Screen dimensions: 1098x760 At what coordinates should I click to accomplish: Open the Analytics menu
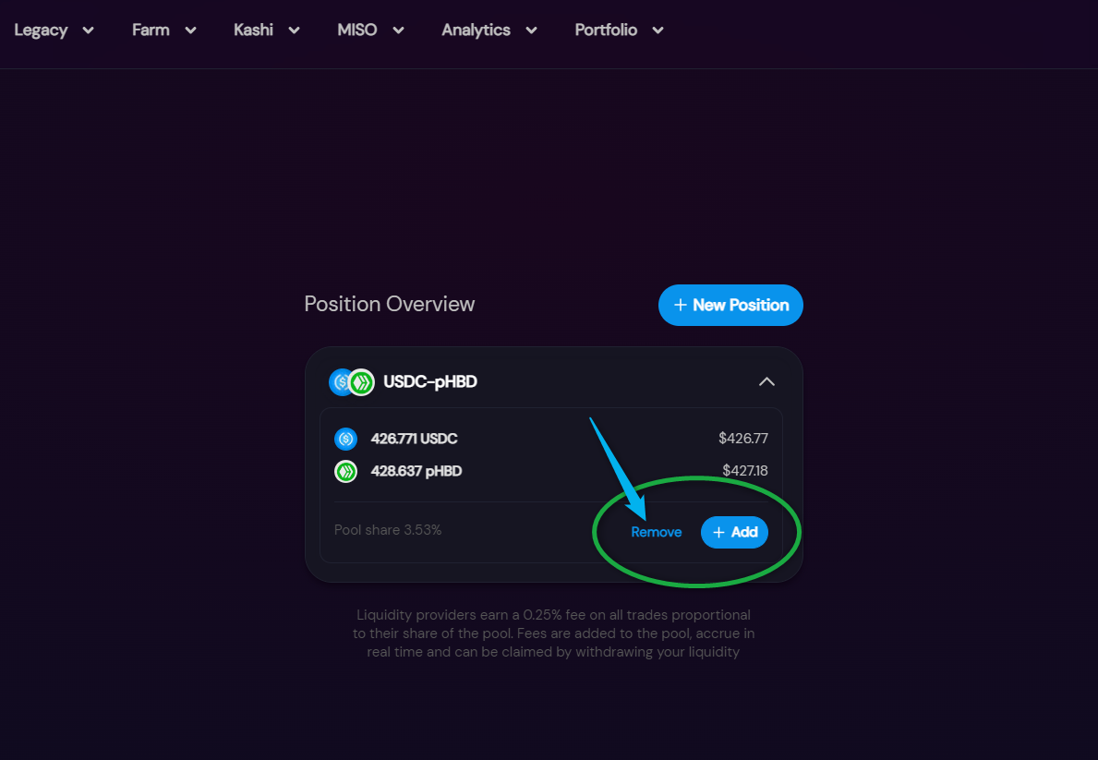click(x=489, y=30)
